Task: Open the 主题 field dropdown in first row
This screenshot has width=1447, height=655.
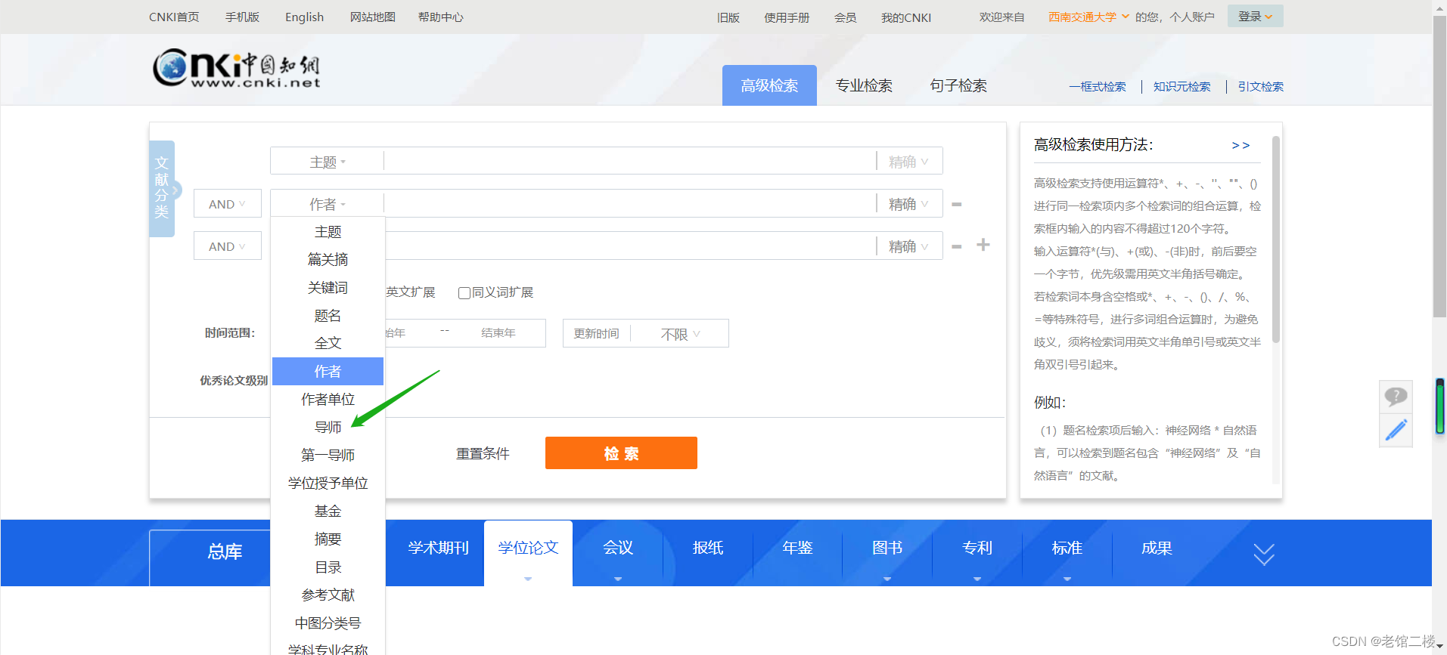Action: (x=328, y=162)
